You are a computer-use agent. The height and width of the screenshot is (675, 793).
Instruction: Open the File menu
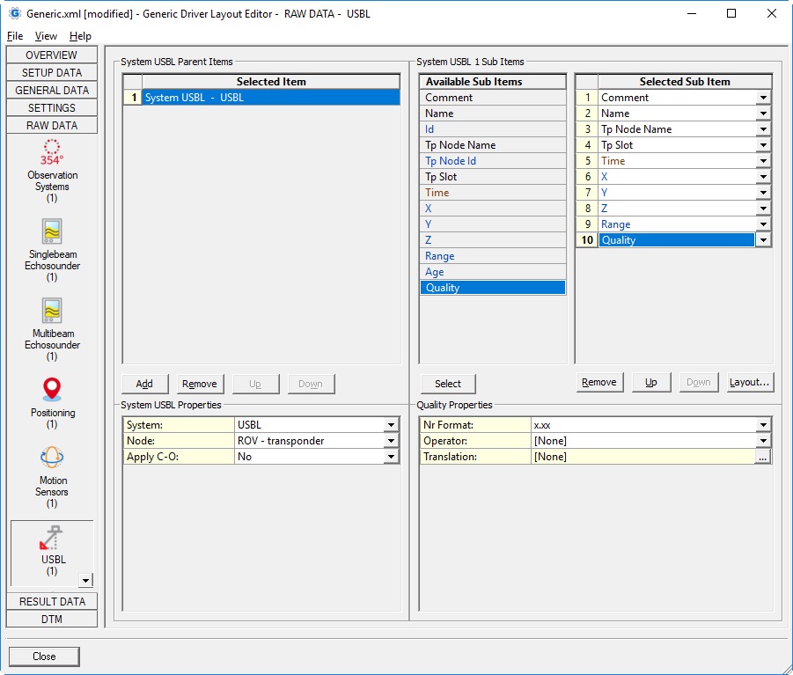(15, 36)
